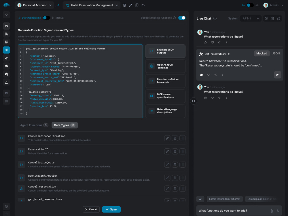Open the Admin user menu
The height and width of the screenshot is (216, 288).
[x=274, y=5]
